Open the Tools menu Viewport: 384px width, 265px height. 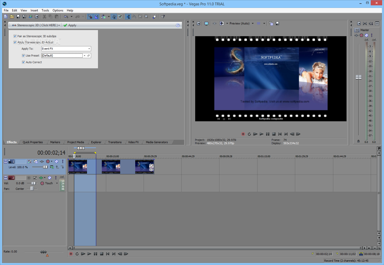(x=45, y=10)
